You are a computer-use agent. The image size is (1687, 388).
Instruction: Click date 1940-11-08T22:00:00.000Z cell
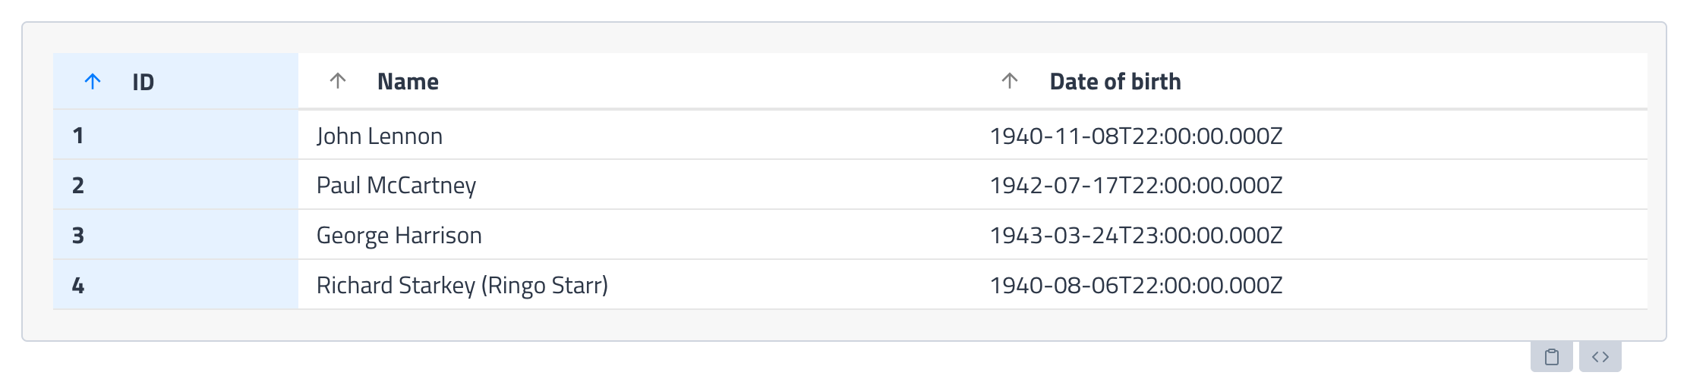1310,135
